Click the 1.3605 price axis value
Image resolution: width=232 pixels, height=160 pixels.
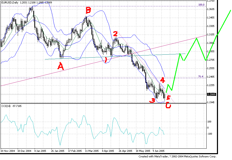pos(211,9)
